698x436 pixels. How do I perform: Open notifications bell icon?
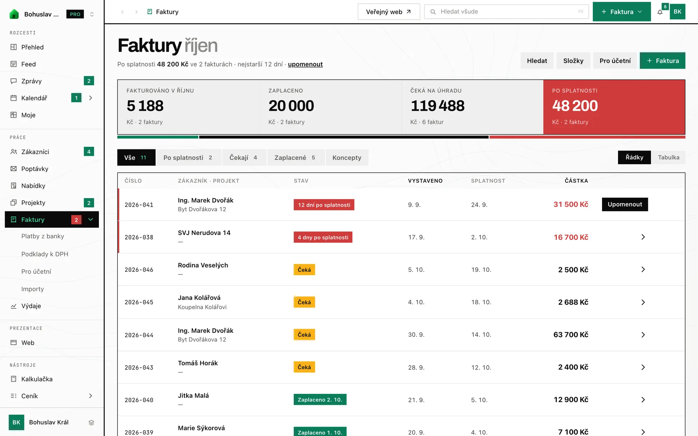point(660,12)
